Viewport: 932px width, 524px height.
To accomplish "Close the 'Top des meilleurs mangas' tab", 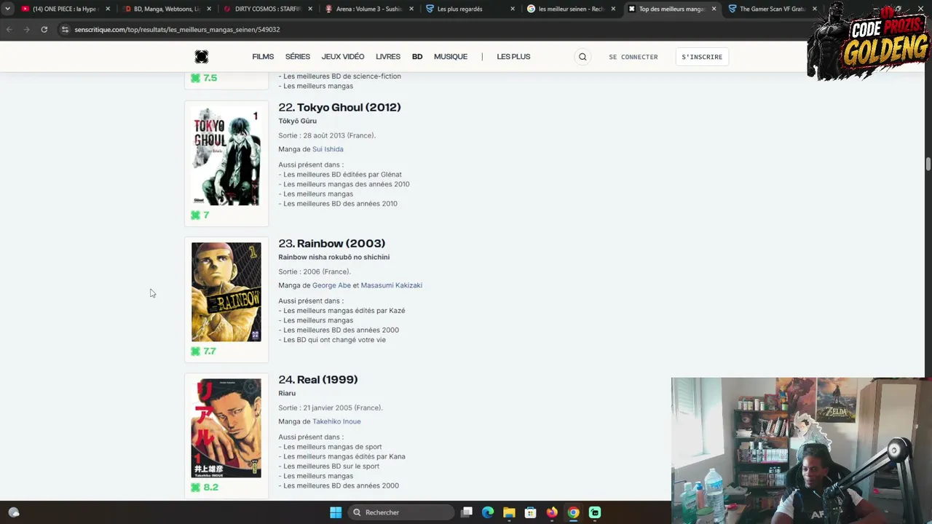I will click(x=714, y=9).
